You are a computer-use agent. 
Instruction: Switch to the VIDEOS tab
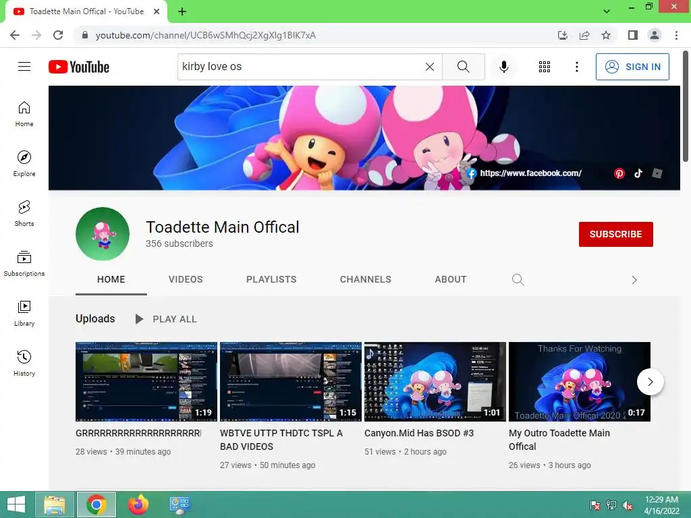tap(186, 279)
